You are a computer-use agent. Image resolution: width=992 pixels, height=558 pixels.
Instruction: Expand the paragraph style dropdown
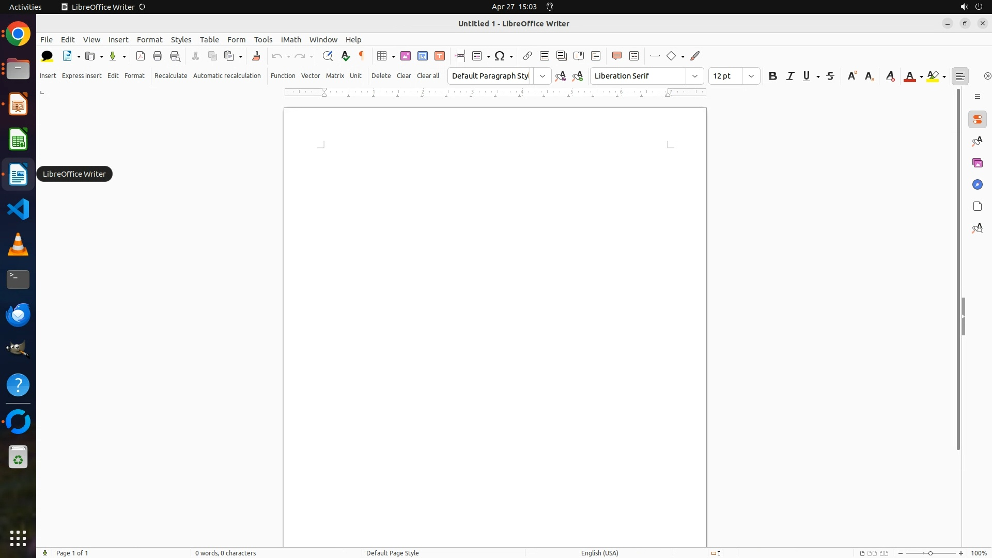(542, 76)
